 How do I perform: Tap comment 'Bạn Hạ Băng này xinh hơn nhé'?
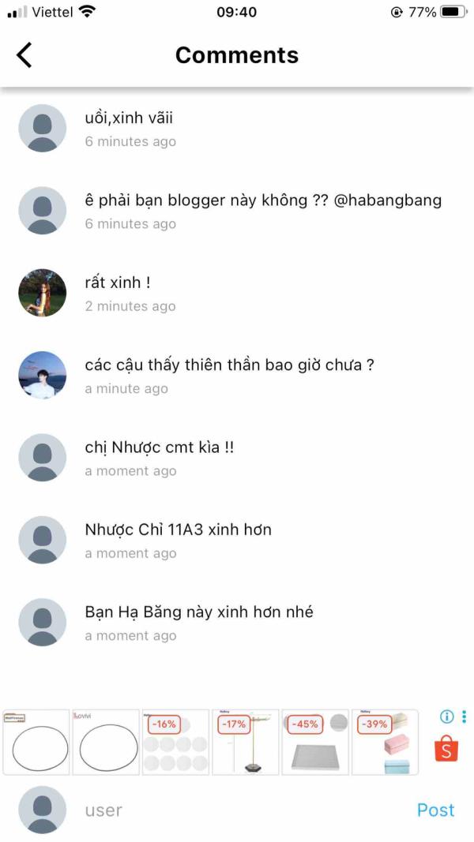199,612
